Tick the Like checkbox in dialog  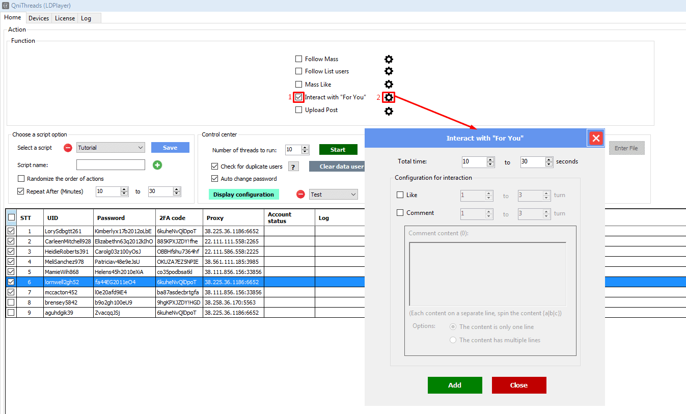pyautogui.click(x=400, y=195)
